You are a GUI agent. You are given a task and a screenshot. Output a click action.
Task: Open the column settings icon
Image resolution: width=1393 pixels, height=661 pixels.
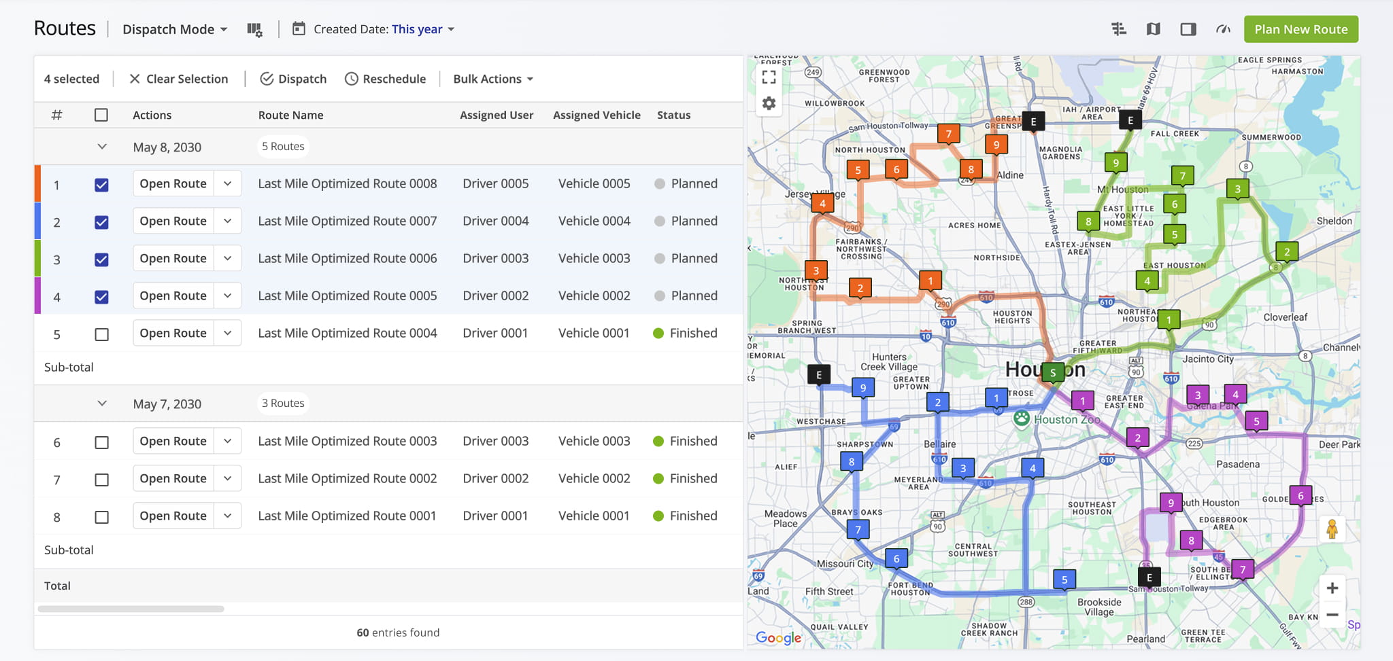tap(254, 30)
